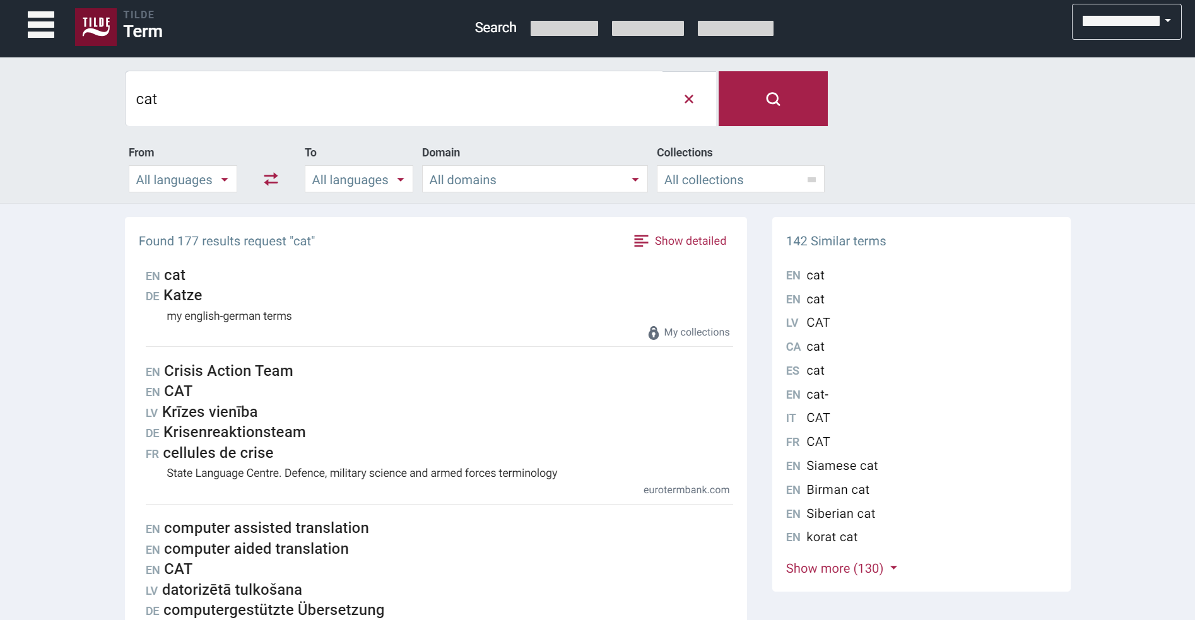The image size is (1195, 620).
Task: Open Crisis Action Team term
Action: (228, 371)
